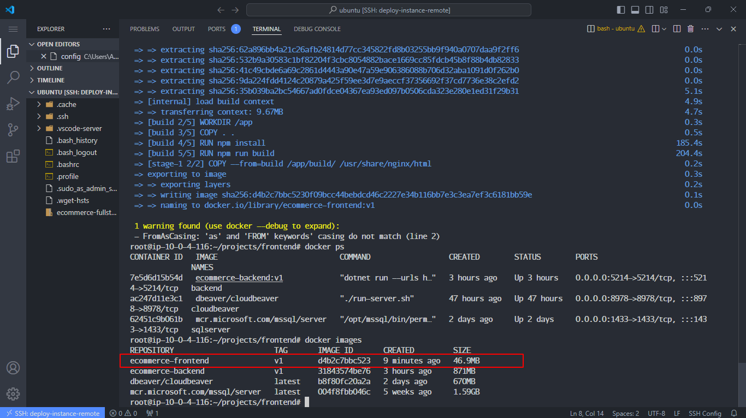The image size is (746, 418).
Task: Open the Extensions view
Action: [13, 157]
